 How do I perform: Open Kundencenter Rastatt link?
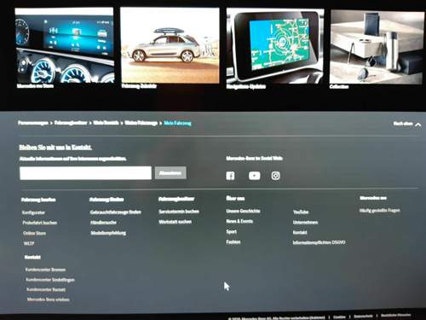46,289
